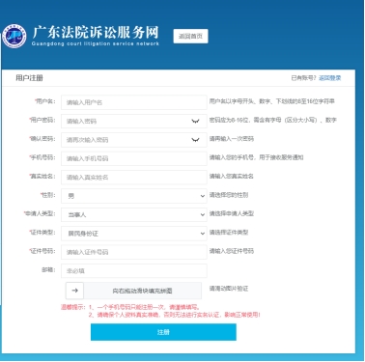Screen dimensions: 365x362
Task: Focus the 用户名 username input field
Action: tap(134, 102)
